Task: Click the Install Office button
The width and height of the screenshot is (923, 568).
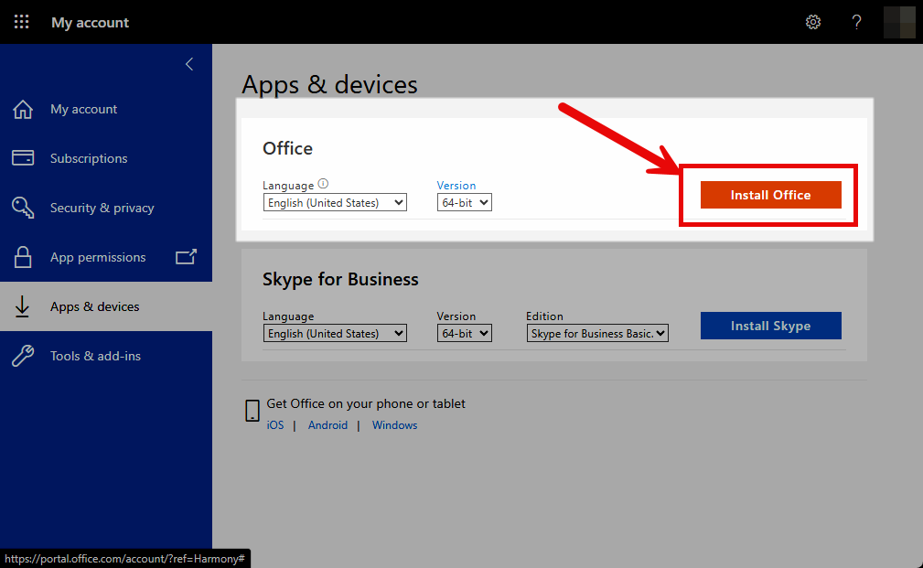Action: (x=770, y=195)
